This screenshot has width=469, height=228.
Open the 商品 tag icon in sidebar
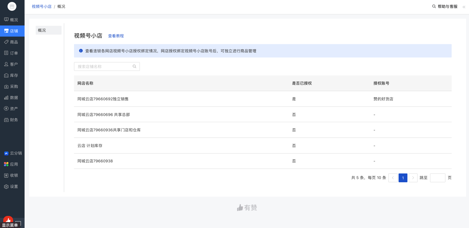(x=6, y=42)
